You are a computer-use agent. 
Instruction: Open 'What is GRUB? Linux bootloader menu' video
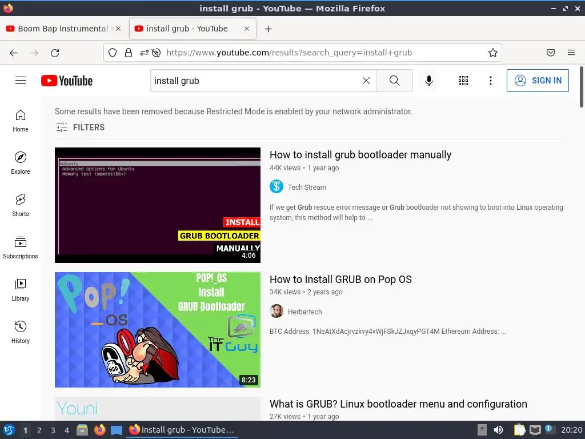coord(398,404)
